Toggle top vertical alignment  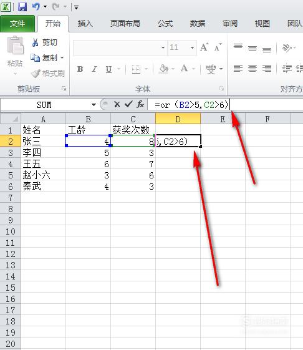(238, 47)
